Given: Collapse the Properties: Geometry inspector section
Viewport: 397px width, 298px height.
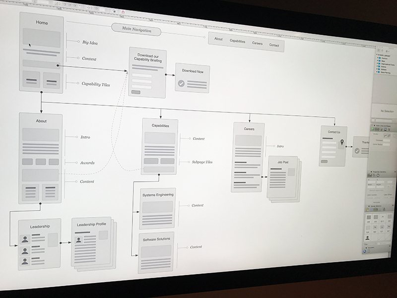Looking at the screenshot, I should (371, 171).
